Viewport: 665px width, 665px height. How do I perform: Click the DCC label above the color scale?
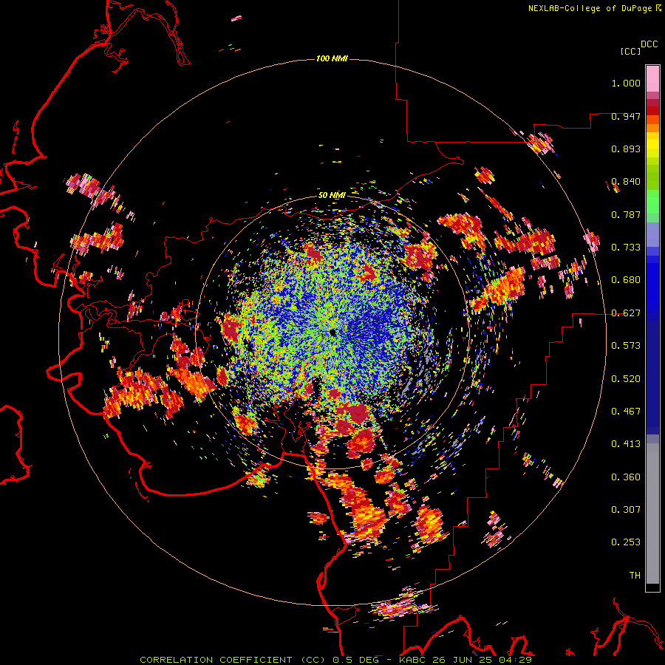[649, 44]
